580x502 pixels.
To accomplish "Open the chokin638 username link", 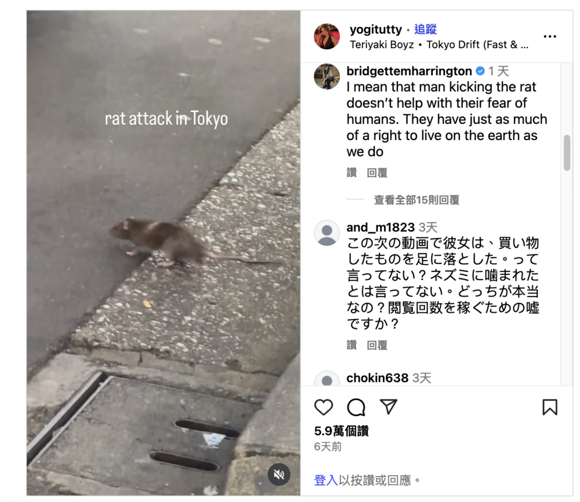I will [378, 378].
